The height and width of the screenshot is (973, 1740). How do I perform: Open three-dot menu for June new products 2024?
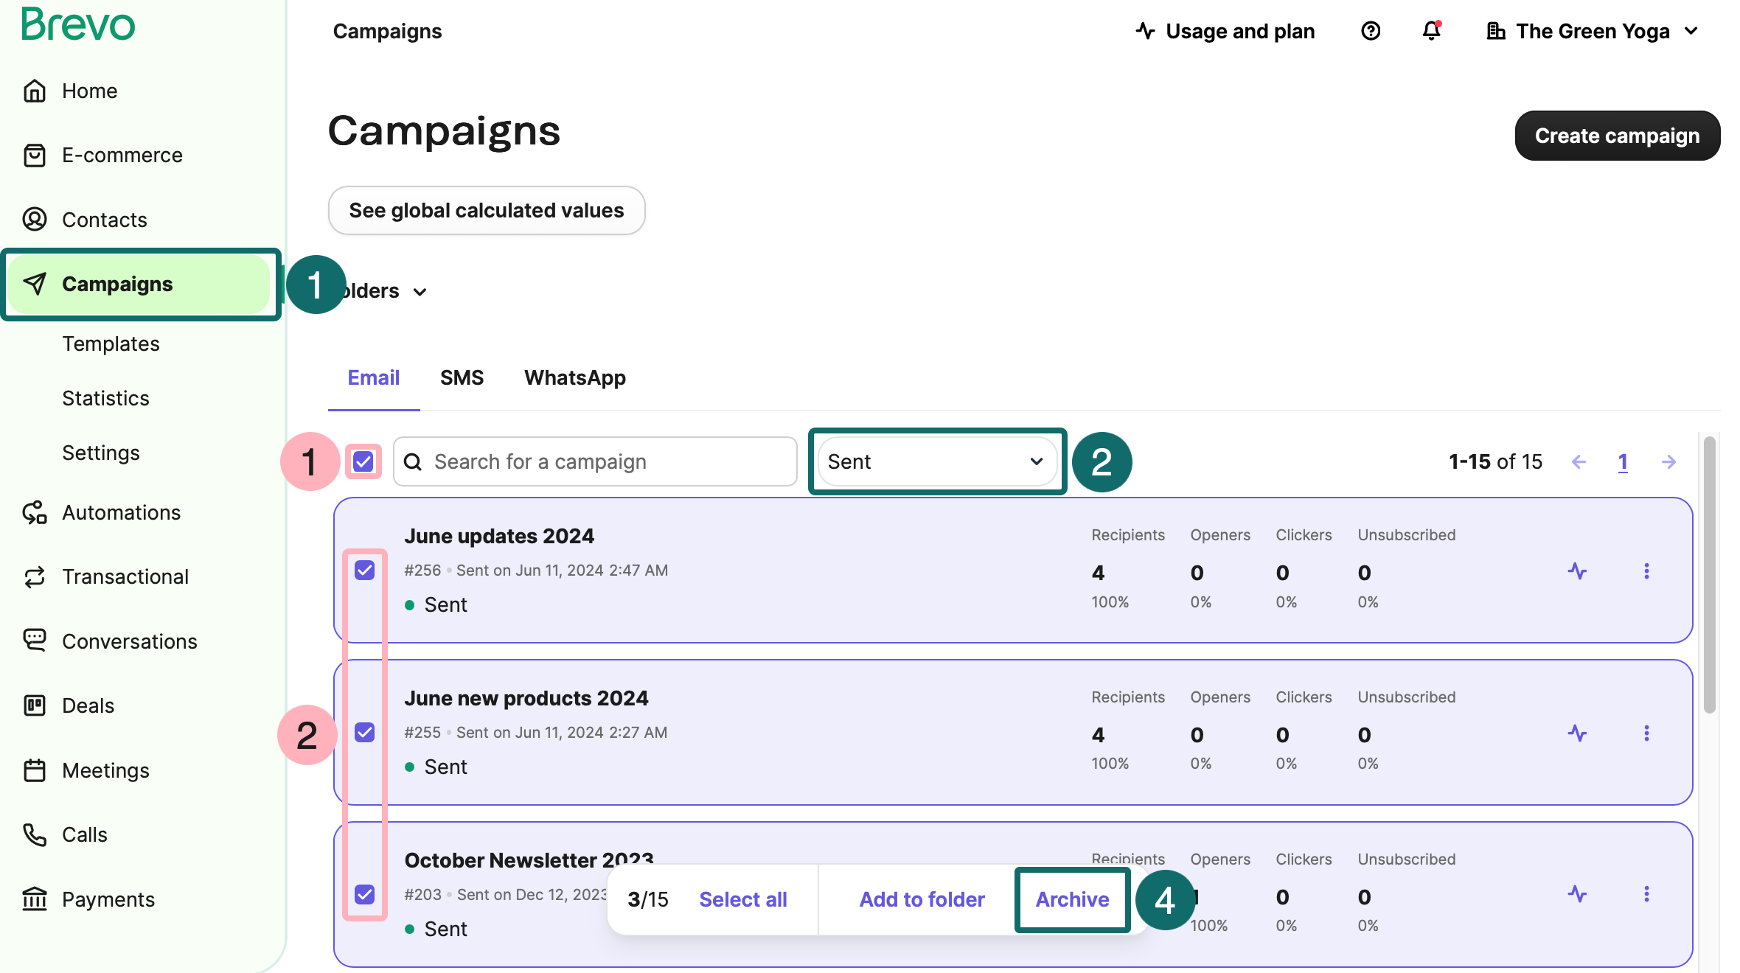[x=1646, y=733]
